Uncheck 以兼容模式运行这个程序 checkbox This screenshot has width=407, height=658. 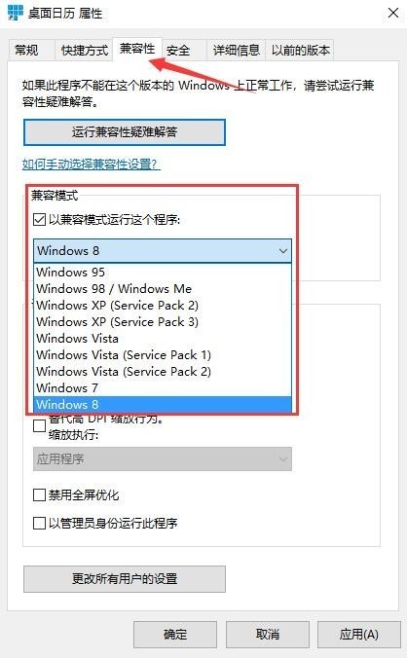40,219
